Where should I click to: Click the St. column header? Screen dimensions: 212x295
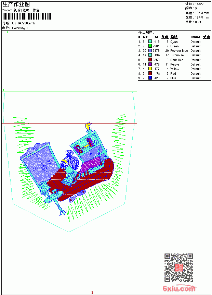pyautogui.click(x=157, y=37)
